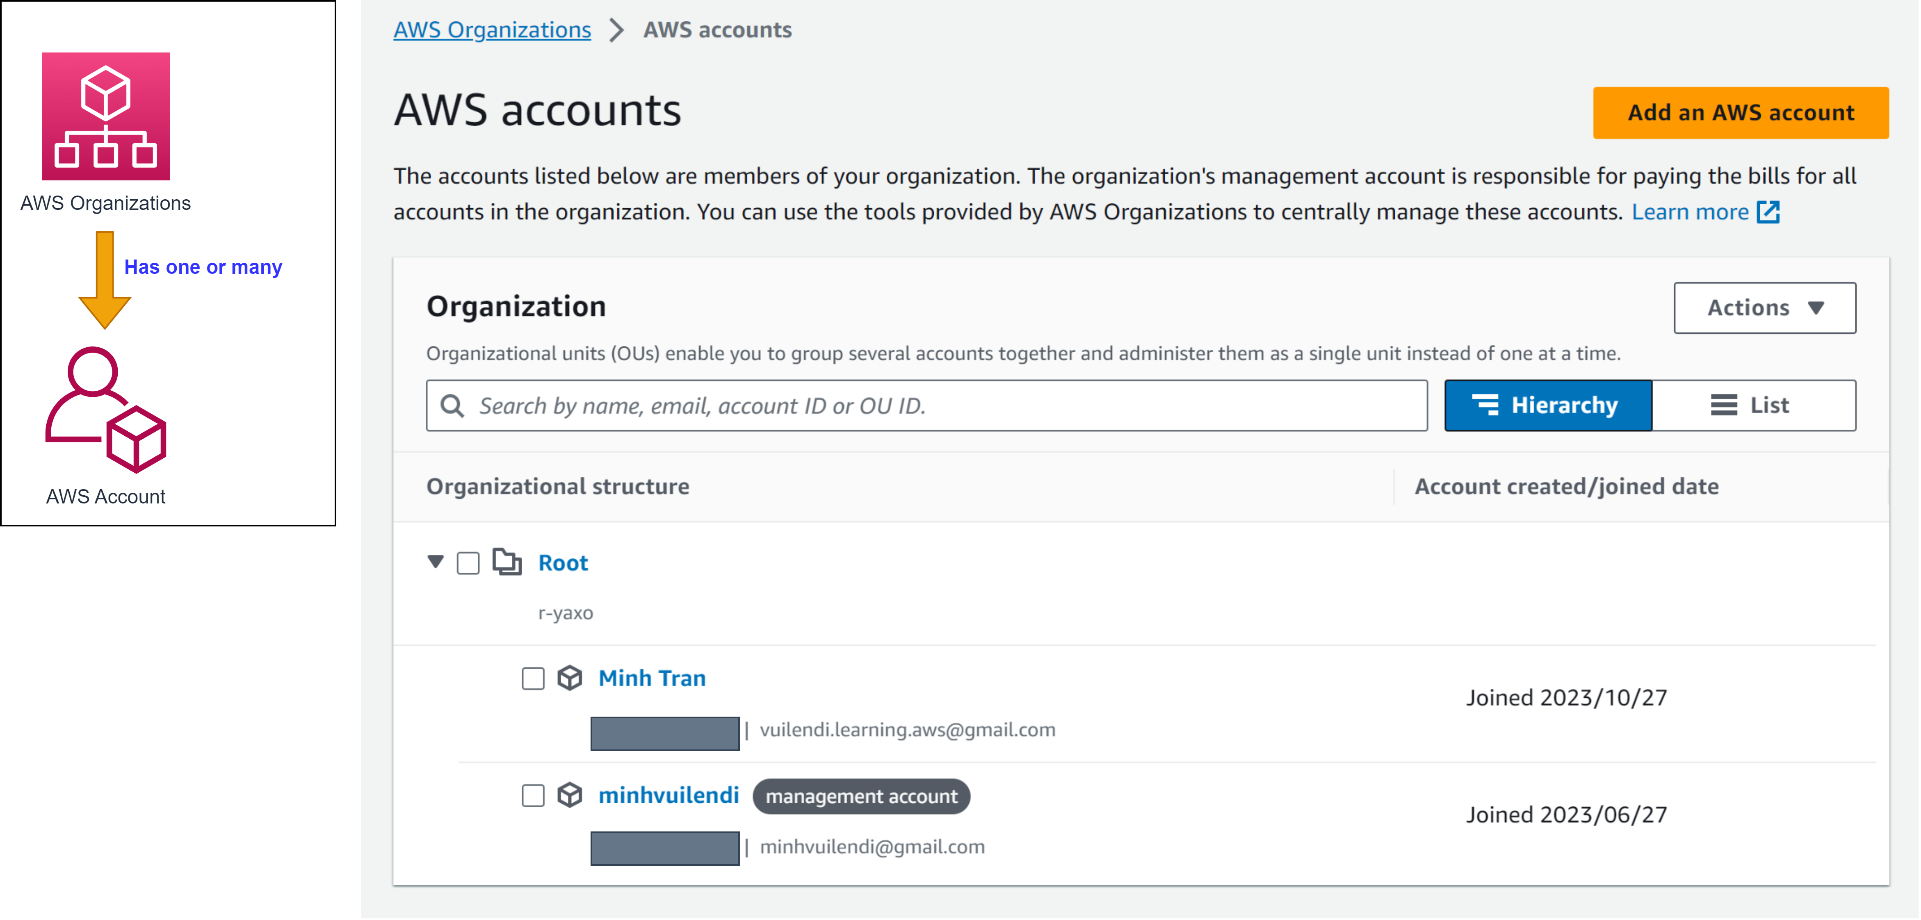The height and width of the screenshot is (920, 1921).
Task: Click the account cube icon beside Minh Tran
Action: click(569, 679)
